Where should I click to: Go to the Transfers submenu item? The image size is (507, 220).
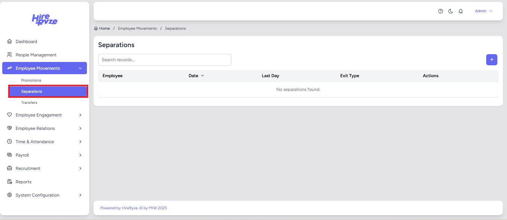(x=29, y=102)
